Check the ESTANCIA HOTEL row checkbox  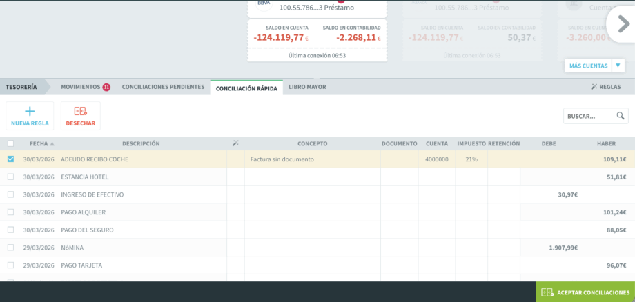click(x=10, y=177)
